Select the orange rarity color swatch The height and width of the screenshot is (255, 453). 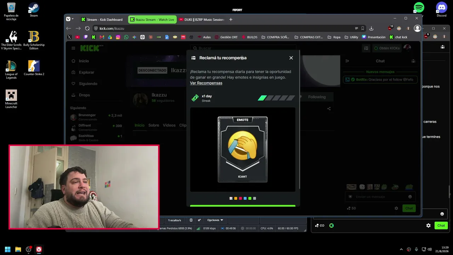tap(236, 198)
